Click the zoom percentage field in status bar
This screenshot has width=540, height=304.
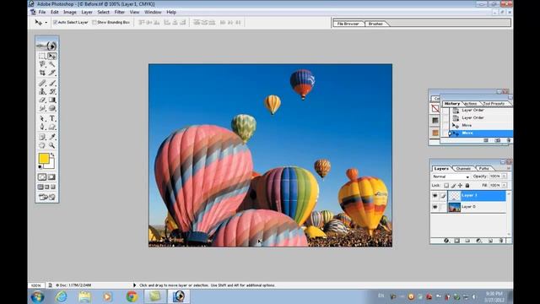click(36, 285)
